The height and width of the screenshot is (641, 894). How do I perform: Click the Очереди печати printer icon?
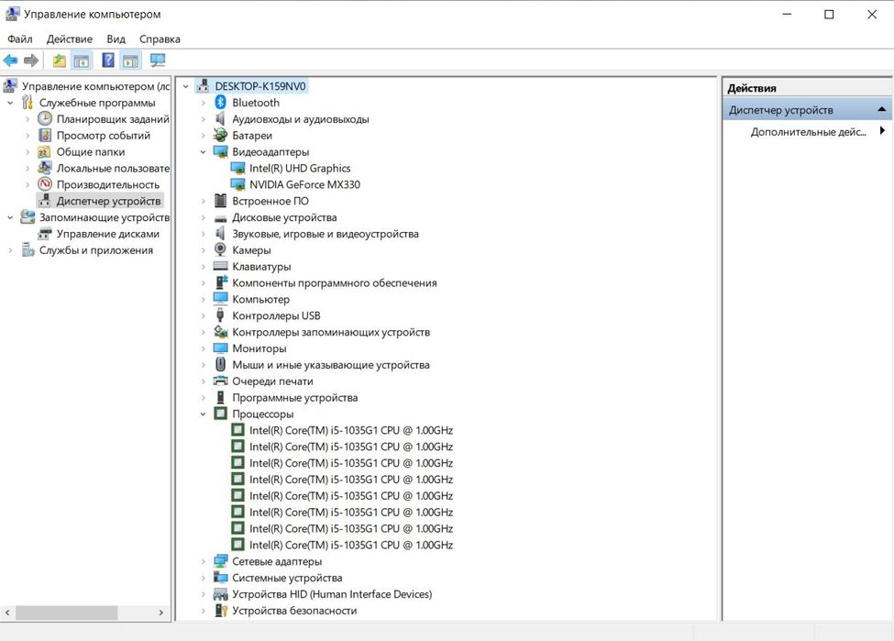tap(220, 381)
